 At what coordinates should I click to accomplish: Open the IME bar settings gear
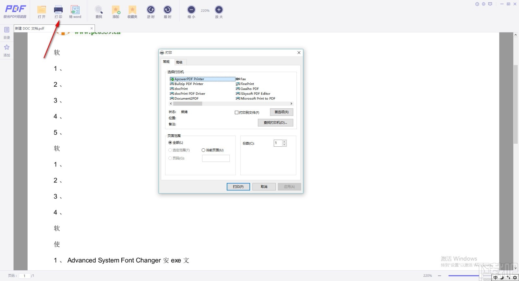tap(515, 277)
